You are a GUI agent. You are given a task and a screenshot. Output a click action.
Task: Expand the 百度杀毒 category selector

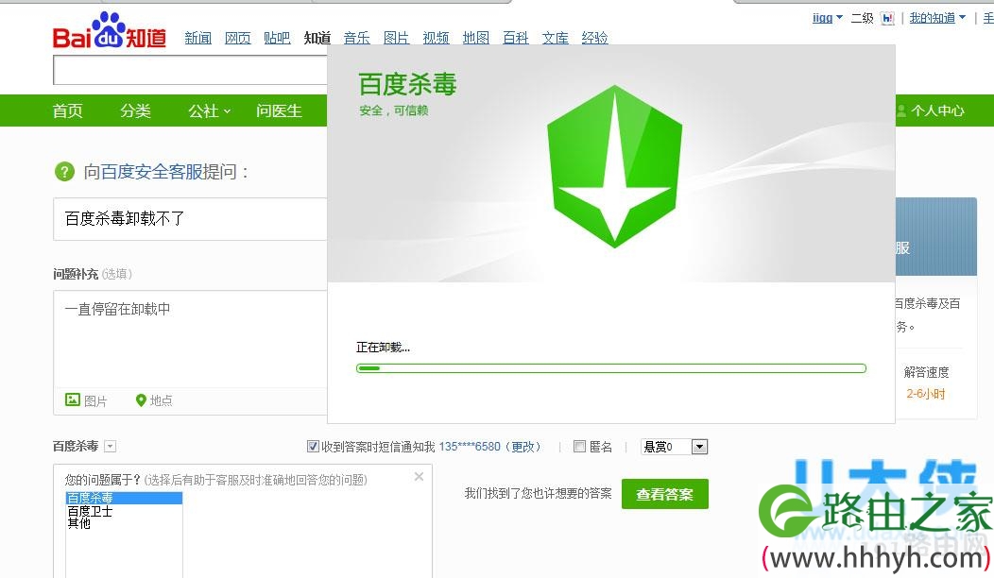point(109,445)
